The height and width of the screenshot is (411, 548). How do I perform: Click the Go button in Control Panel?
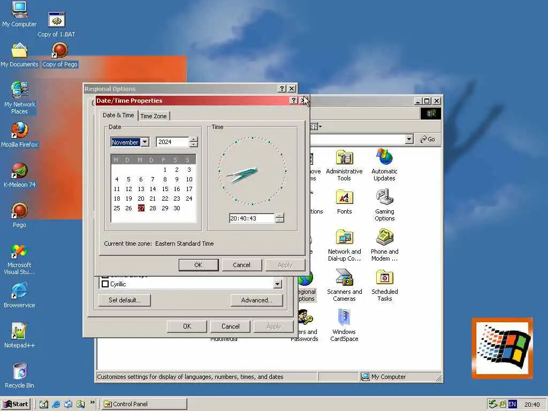click(x=428, y=139)
